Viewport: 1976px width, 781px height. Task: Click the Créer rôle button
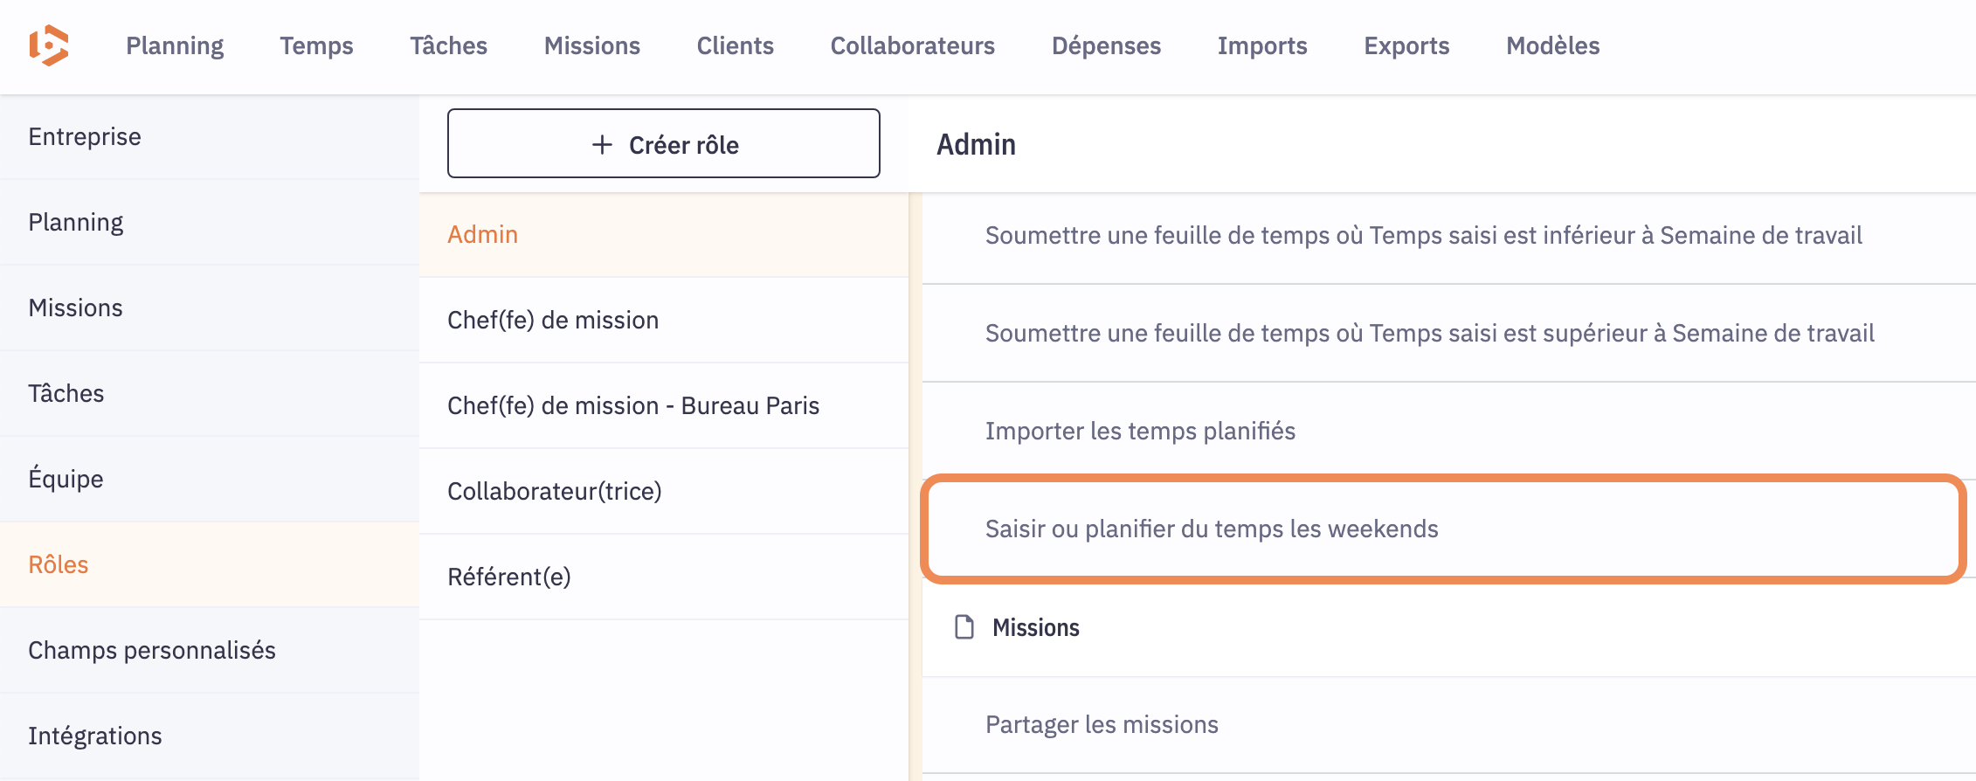(x=663, y=144)
